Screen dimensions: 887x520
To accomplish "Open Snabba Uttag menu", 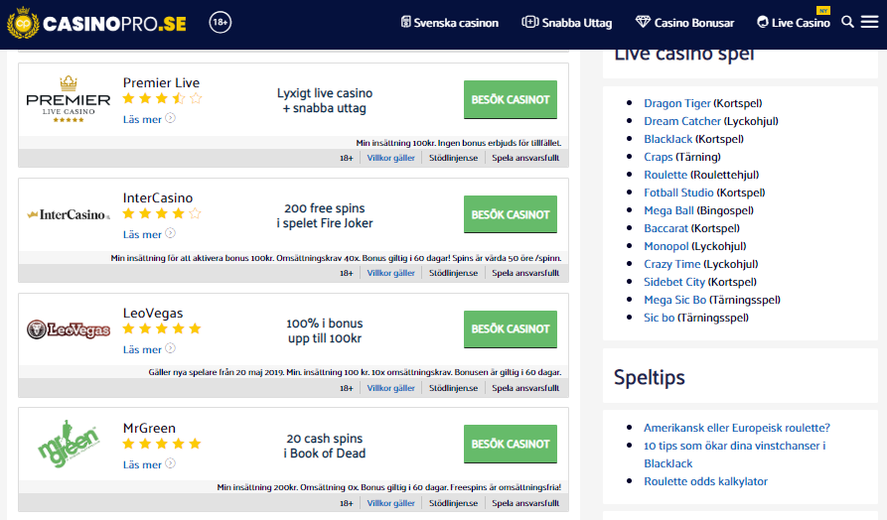I will [x=567, y=23].
